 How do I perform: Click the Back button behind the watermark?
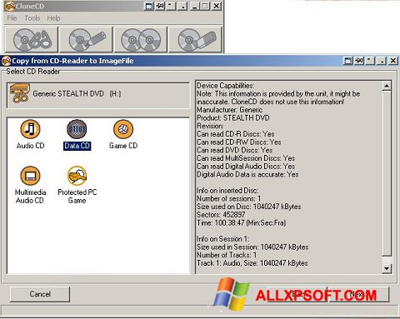pos(297,294)
